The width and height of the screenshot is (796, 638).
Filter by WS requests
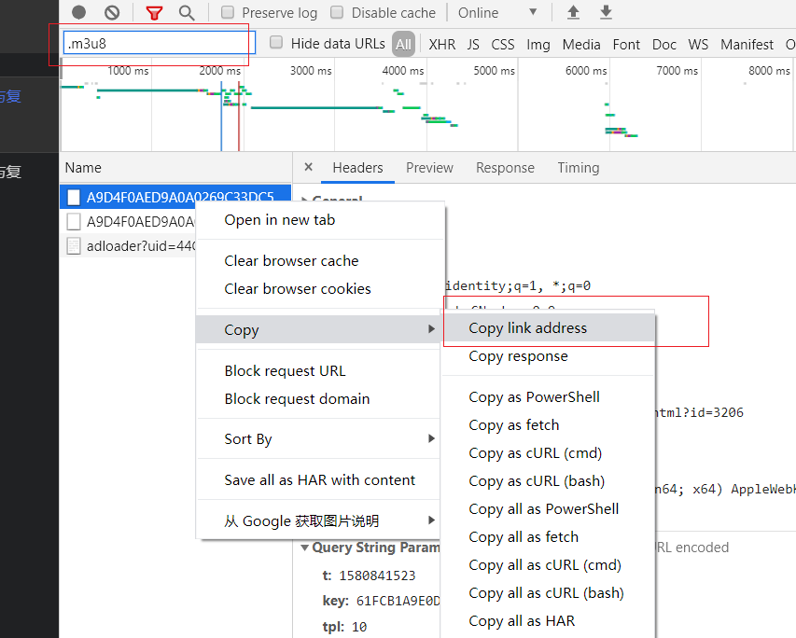click(x=698, y=45)
